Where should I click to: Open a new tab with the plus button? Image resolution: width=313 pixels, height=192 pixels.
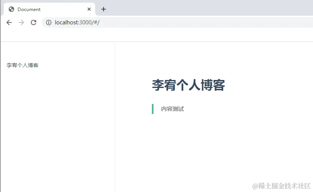coord(104,9)
